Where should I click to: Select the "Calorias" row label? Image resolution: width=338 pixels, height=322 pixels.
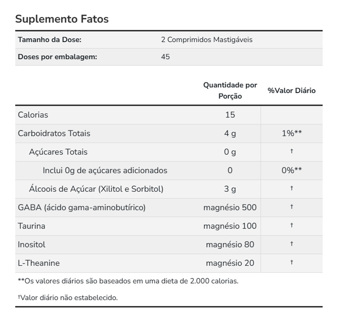[x=33, y=115]
